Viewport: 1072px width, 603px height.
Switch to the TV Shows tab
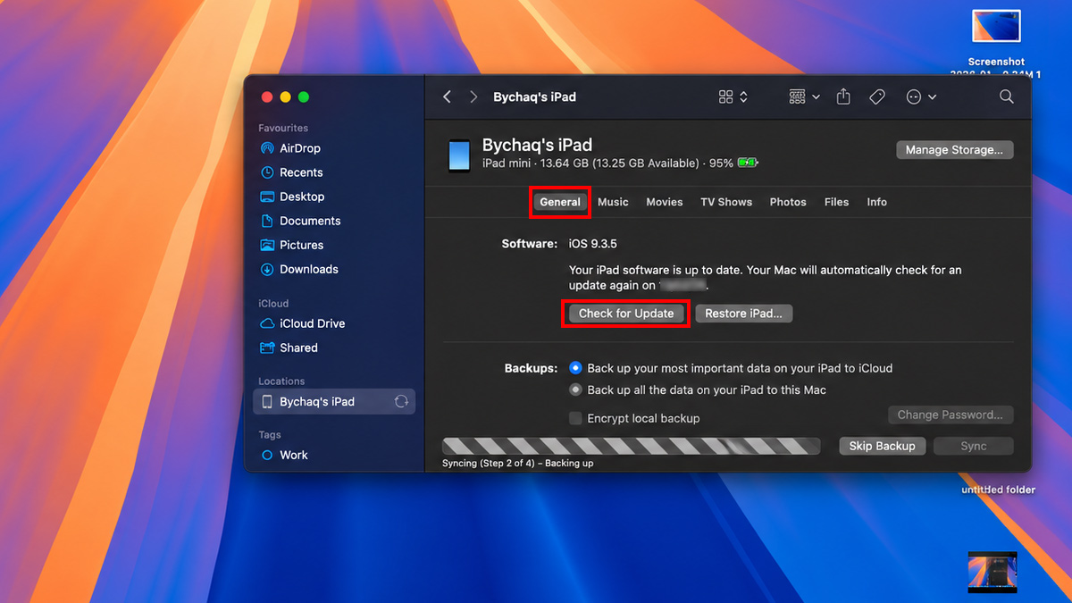726,202
